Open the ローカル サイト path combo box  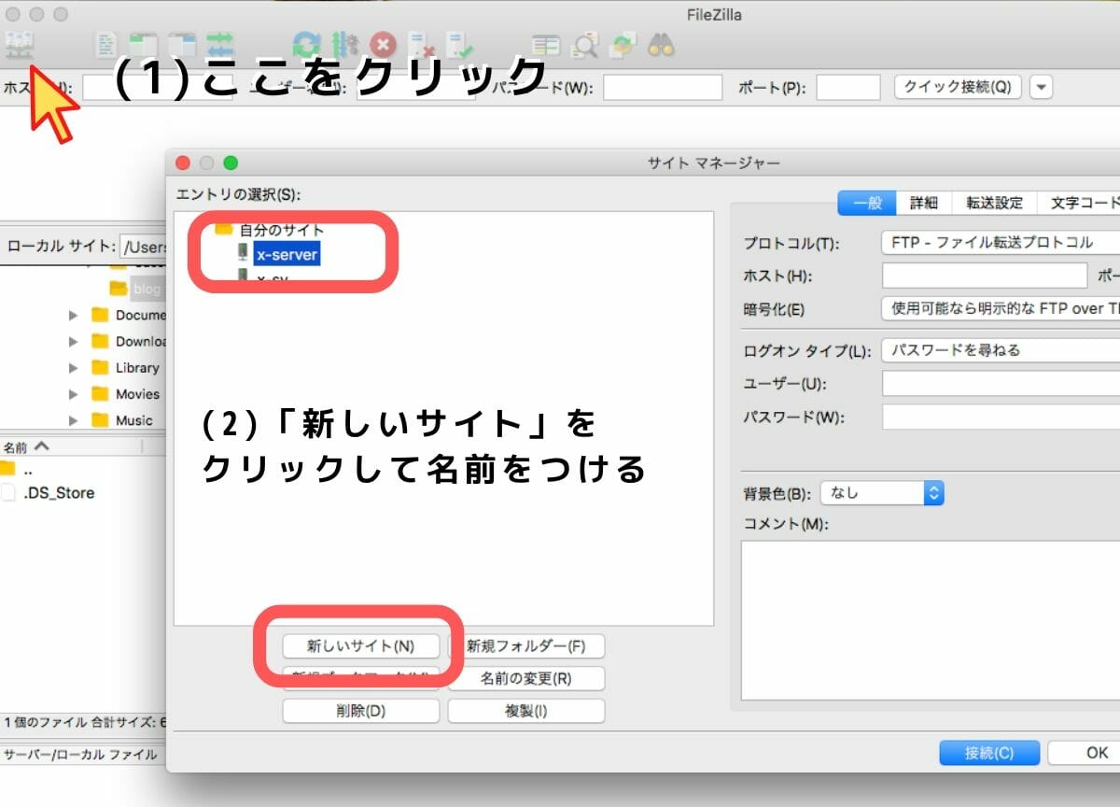(143, 247)
